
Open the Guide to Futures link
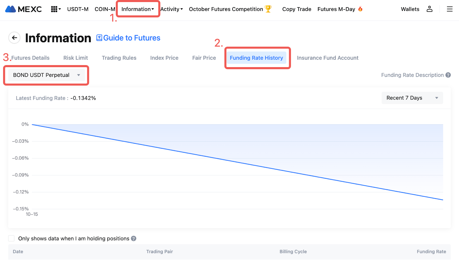pos(128,38)
